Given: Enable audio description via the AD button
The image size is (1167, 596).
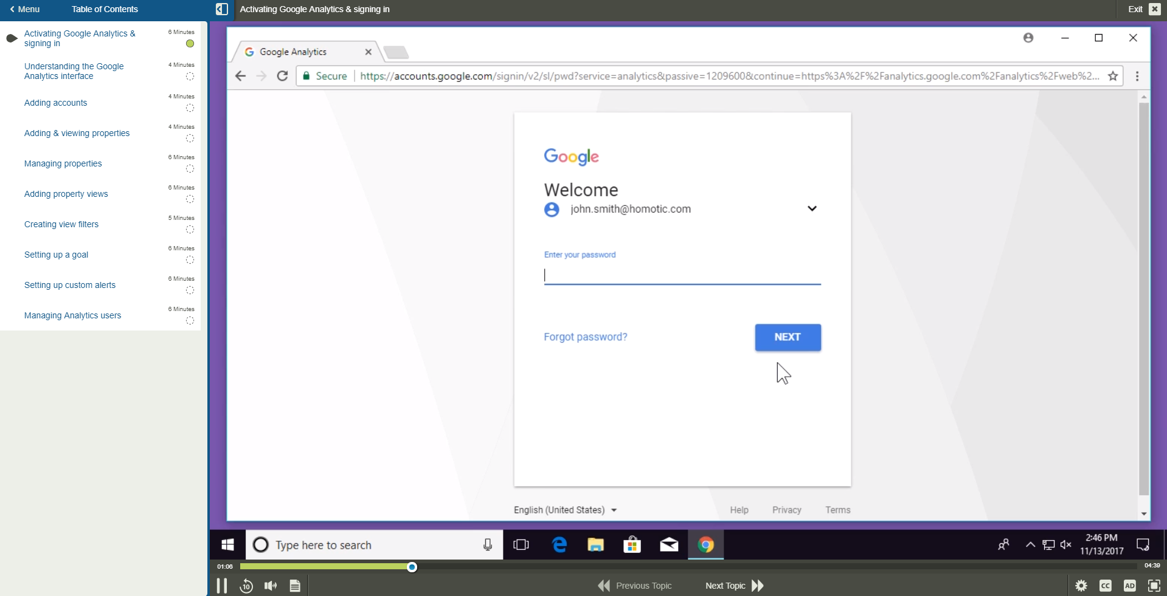Looking at the screenshot, I should (1129, 585).
